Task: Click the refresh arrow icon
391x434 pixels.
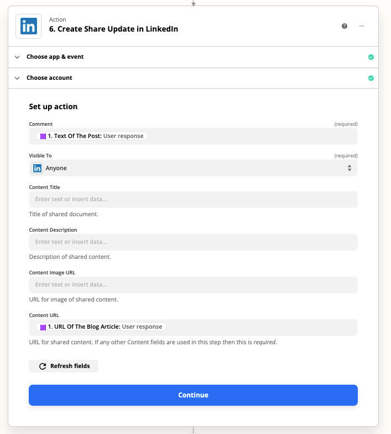Action: (43, 366)
